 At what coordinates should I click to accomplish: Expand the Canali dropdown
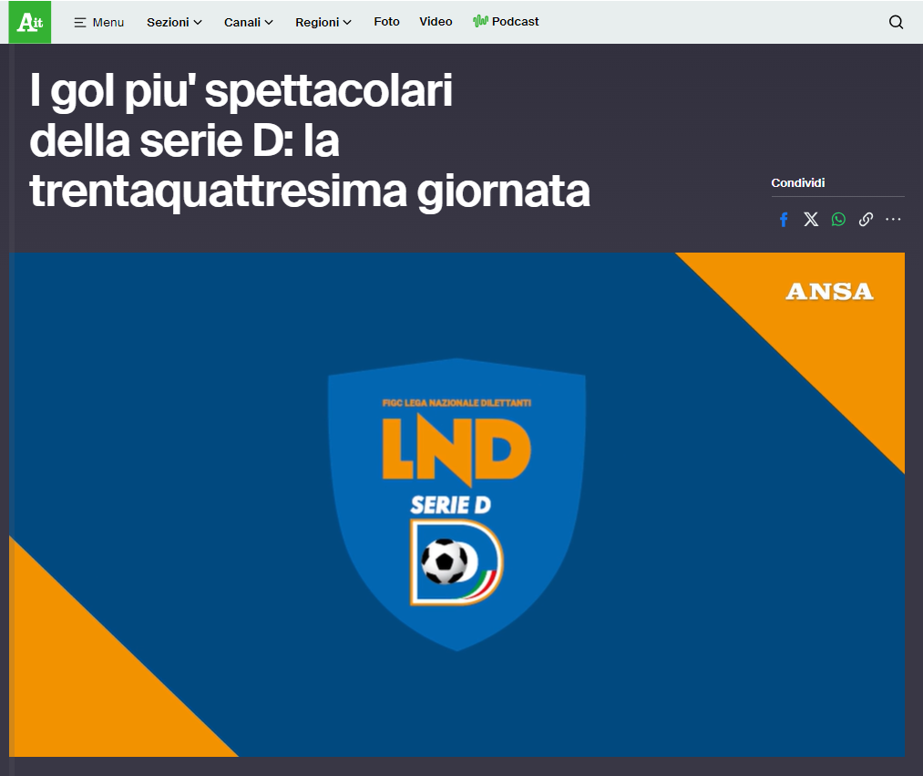pyautogui.click(x=249, y=23)
